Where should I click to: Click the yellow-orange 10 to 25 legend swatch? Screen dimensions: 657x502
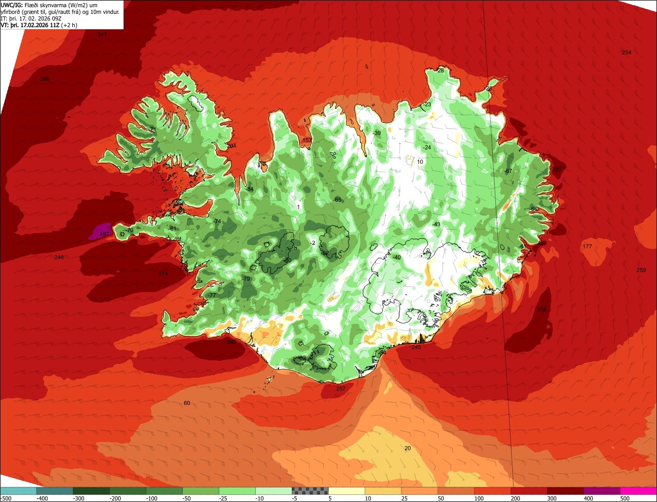tap(383, 491)
